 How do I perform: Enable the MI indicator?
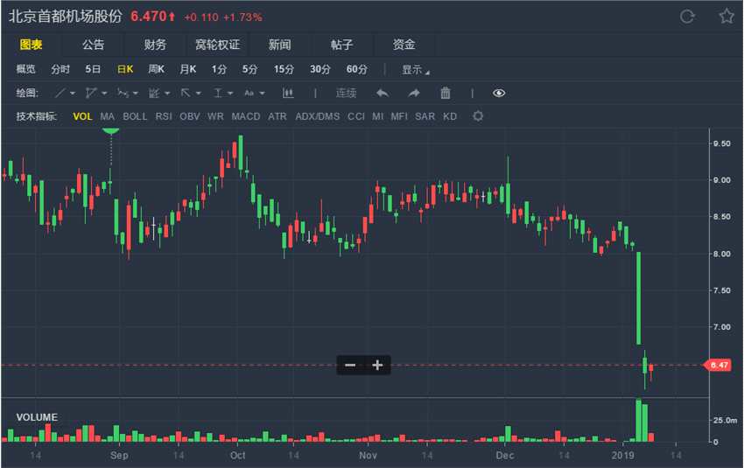pyautogui.click(x=378, y=116)
